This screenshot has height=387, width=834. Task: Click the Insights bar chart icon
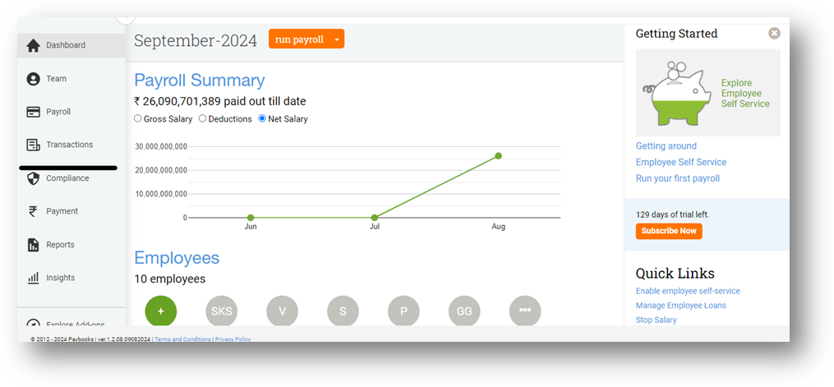point(33,278)
